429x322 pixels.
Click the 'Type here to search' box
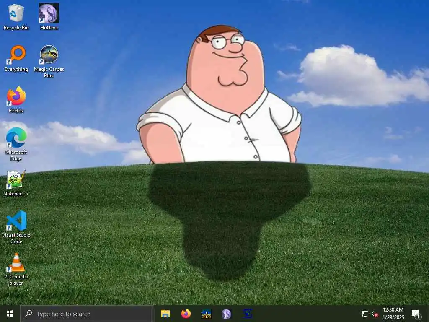pos(87,314)
